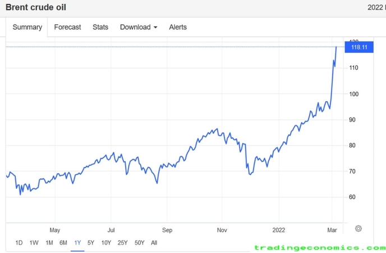Click the 118.11 current price label
The width and height of the screenshot is (386, 253).
pyautogui.click(x=359, y=47)
